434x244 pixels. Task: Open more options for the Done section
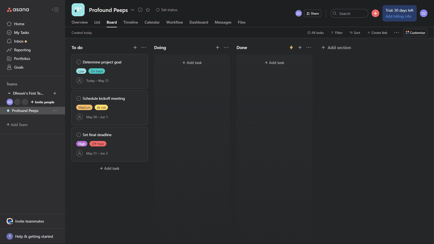pyautogui.click(x=309, y=47)
